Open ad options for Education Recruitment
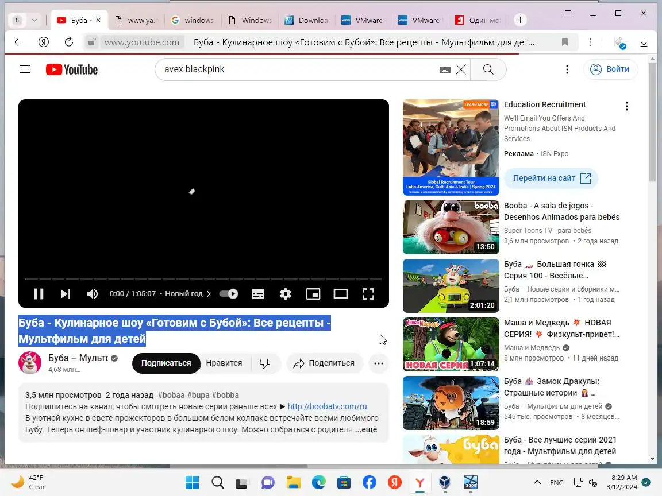 tap(626, 106)
